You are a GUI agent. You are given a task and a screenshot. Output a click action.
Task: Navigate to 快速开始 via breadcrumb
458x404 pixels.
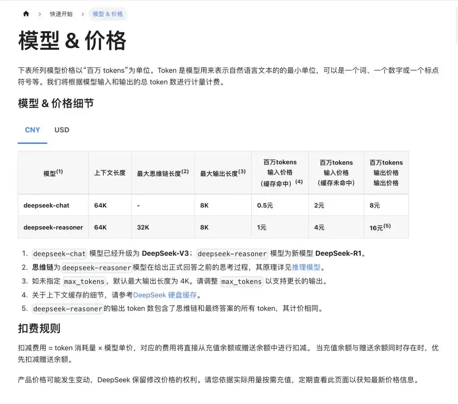(x=61, y=14)
